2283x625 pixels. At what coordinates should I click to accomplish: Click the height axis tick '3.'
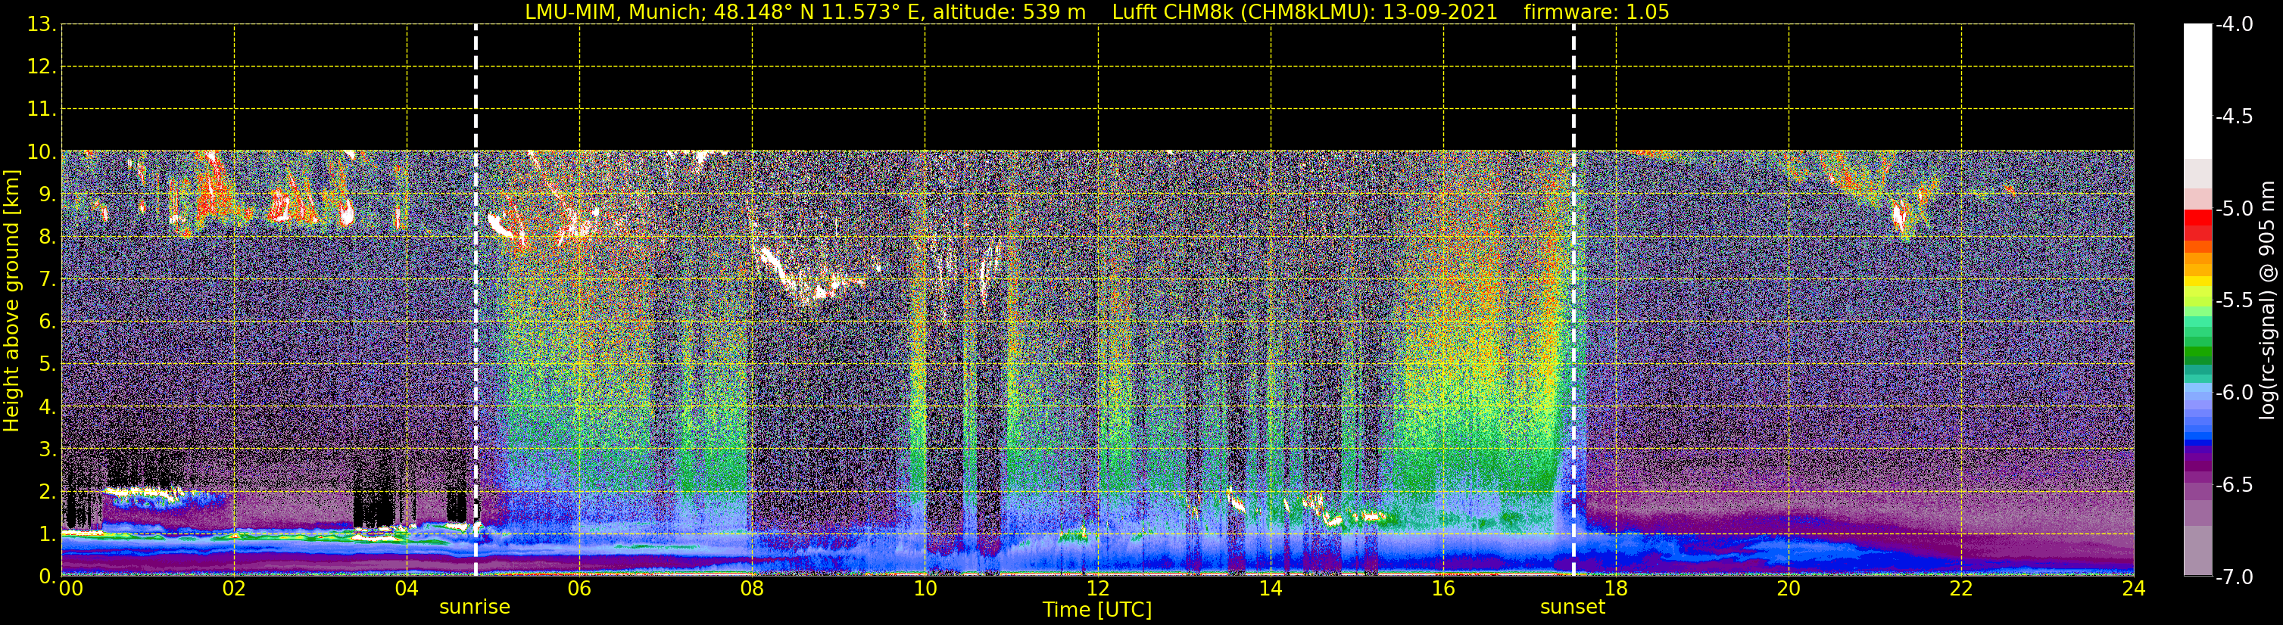tap(47, 449)
